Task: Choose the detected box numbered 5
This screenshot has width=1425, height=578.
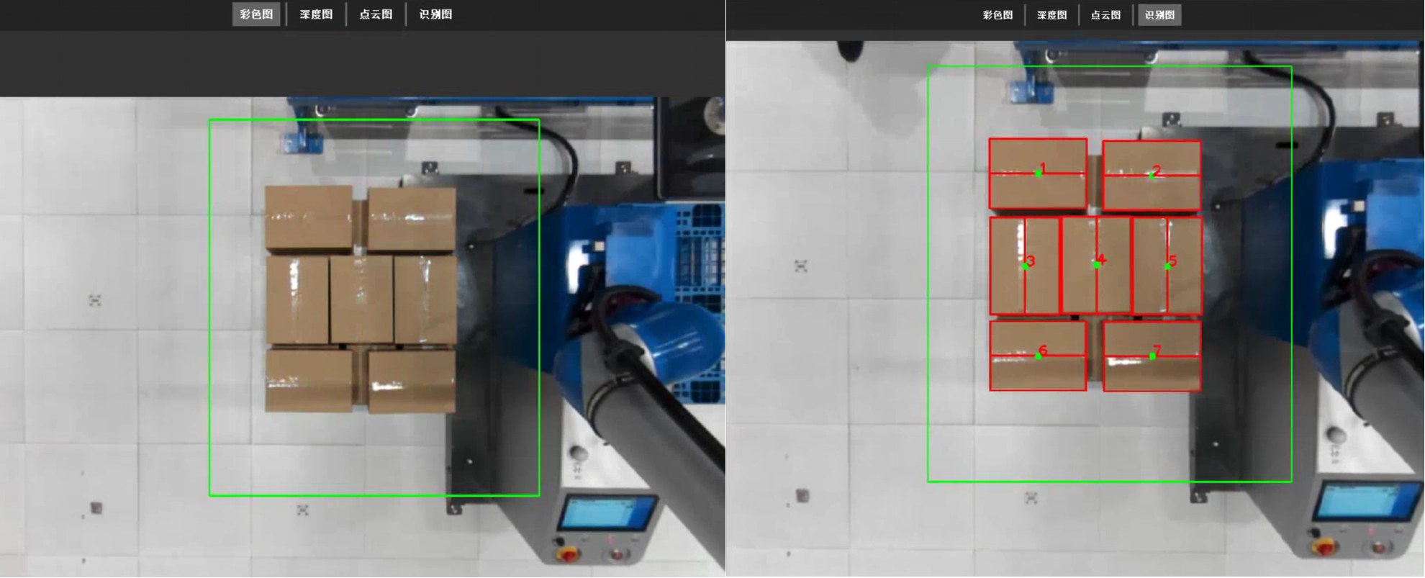Action: [x=1167, y=266]
